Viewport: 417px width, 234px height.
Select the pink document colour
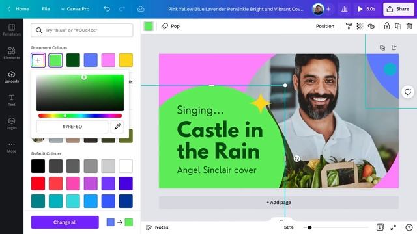108,60
